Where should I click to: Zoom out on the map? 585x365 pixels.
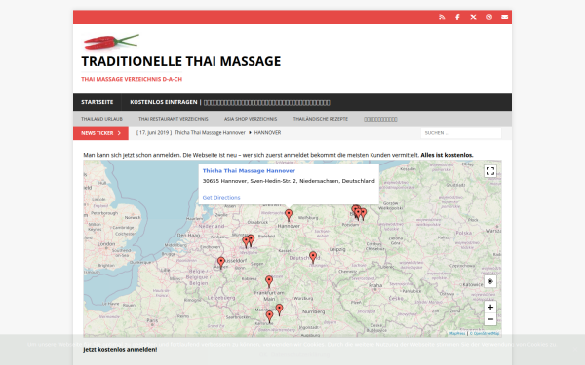(490, 319)
